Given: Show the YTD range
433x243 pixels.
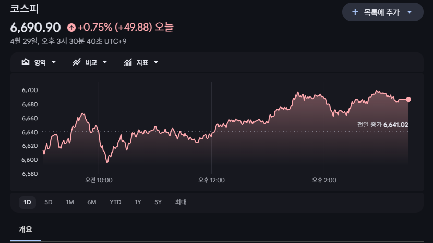Looking at the screenshot, I should coord(115,202).
